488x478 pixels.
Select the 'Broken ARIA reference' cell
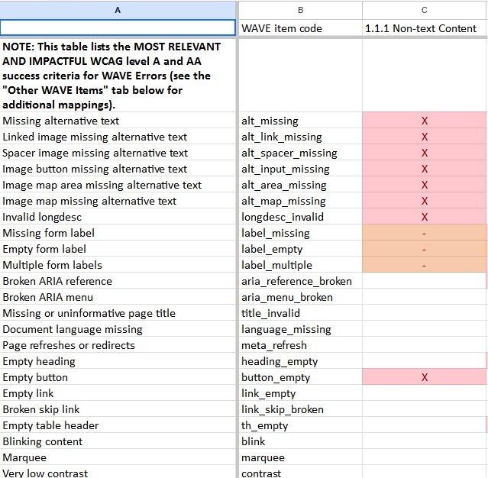(x=118, y=281)
